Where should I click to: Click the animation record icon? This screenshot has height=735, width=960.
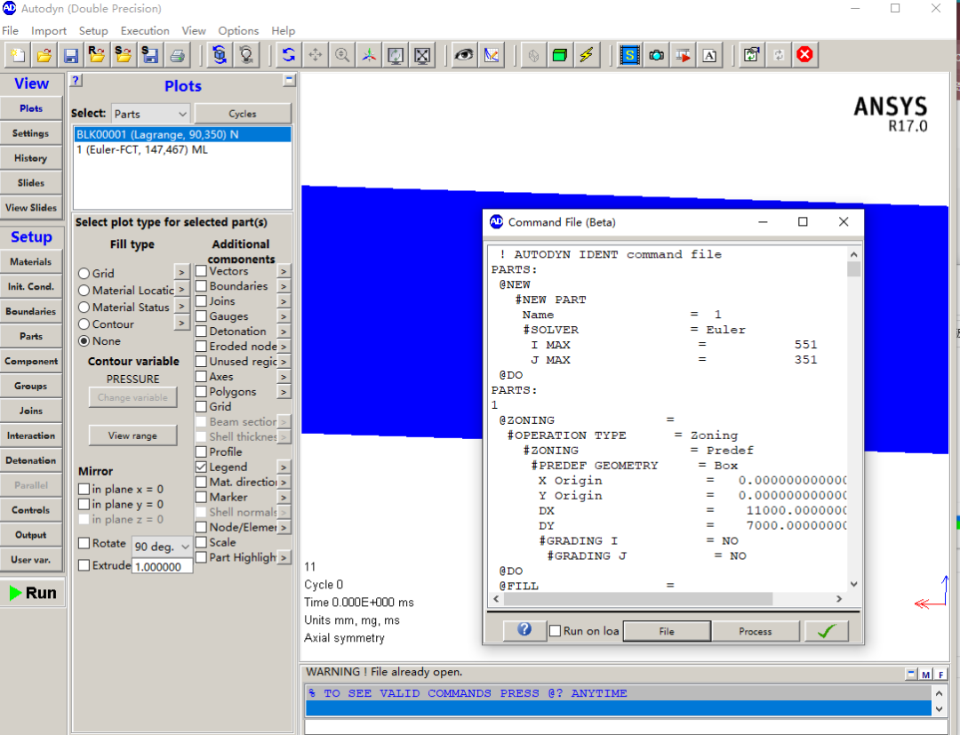coord(683,55)
